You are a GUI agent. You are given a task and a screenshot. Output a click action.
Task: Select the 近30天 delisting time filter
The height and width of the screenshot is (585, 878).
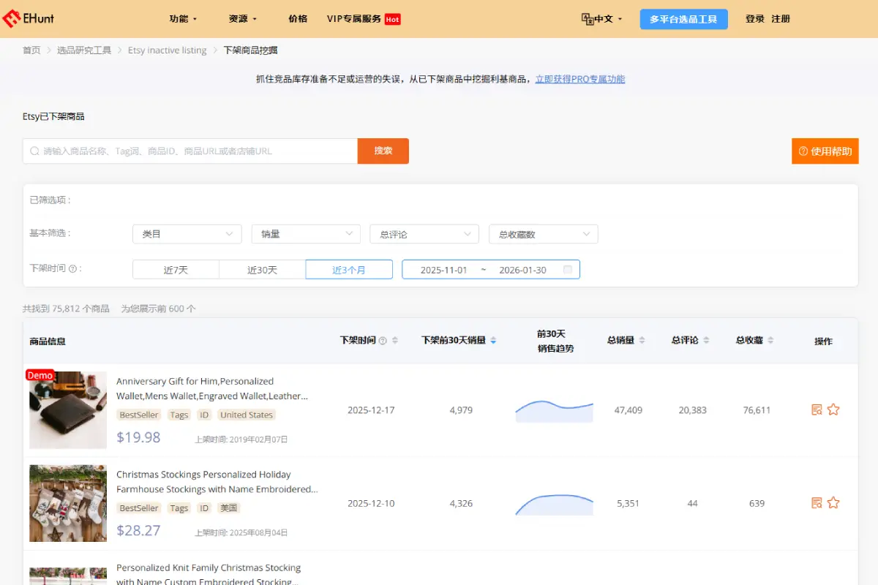point(262,269)
